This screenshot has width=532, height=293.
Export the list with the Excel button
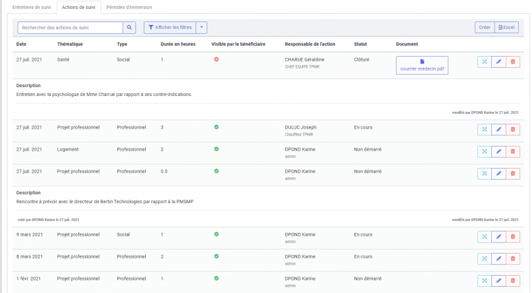click(506, 28)
